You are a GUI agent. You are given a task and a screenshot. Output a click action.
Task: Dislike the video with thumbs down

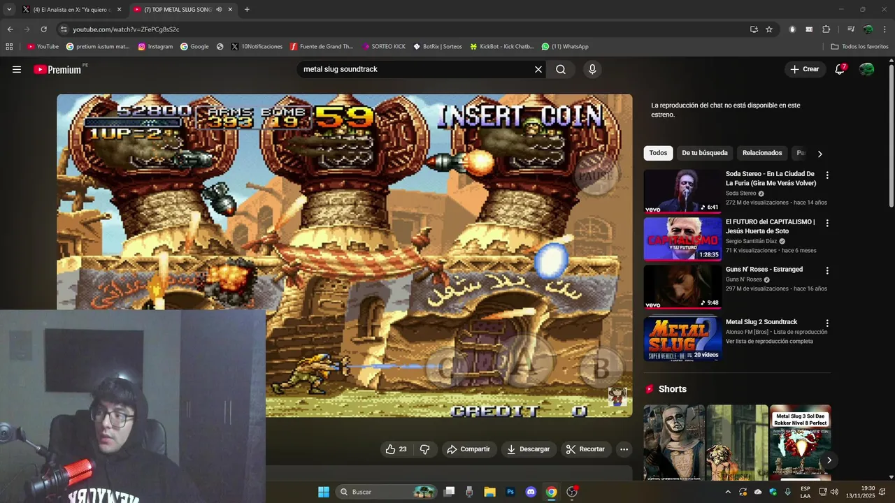point(424,449)
